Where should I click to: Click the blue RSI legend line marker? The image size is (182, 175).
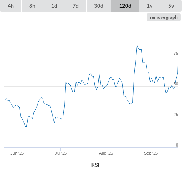click(x=86, y=165)
